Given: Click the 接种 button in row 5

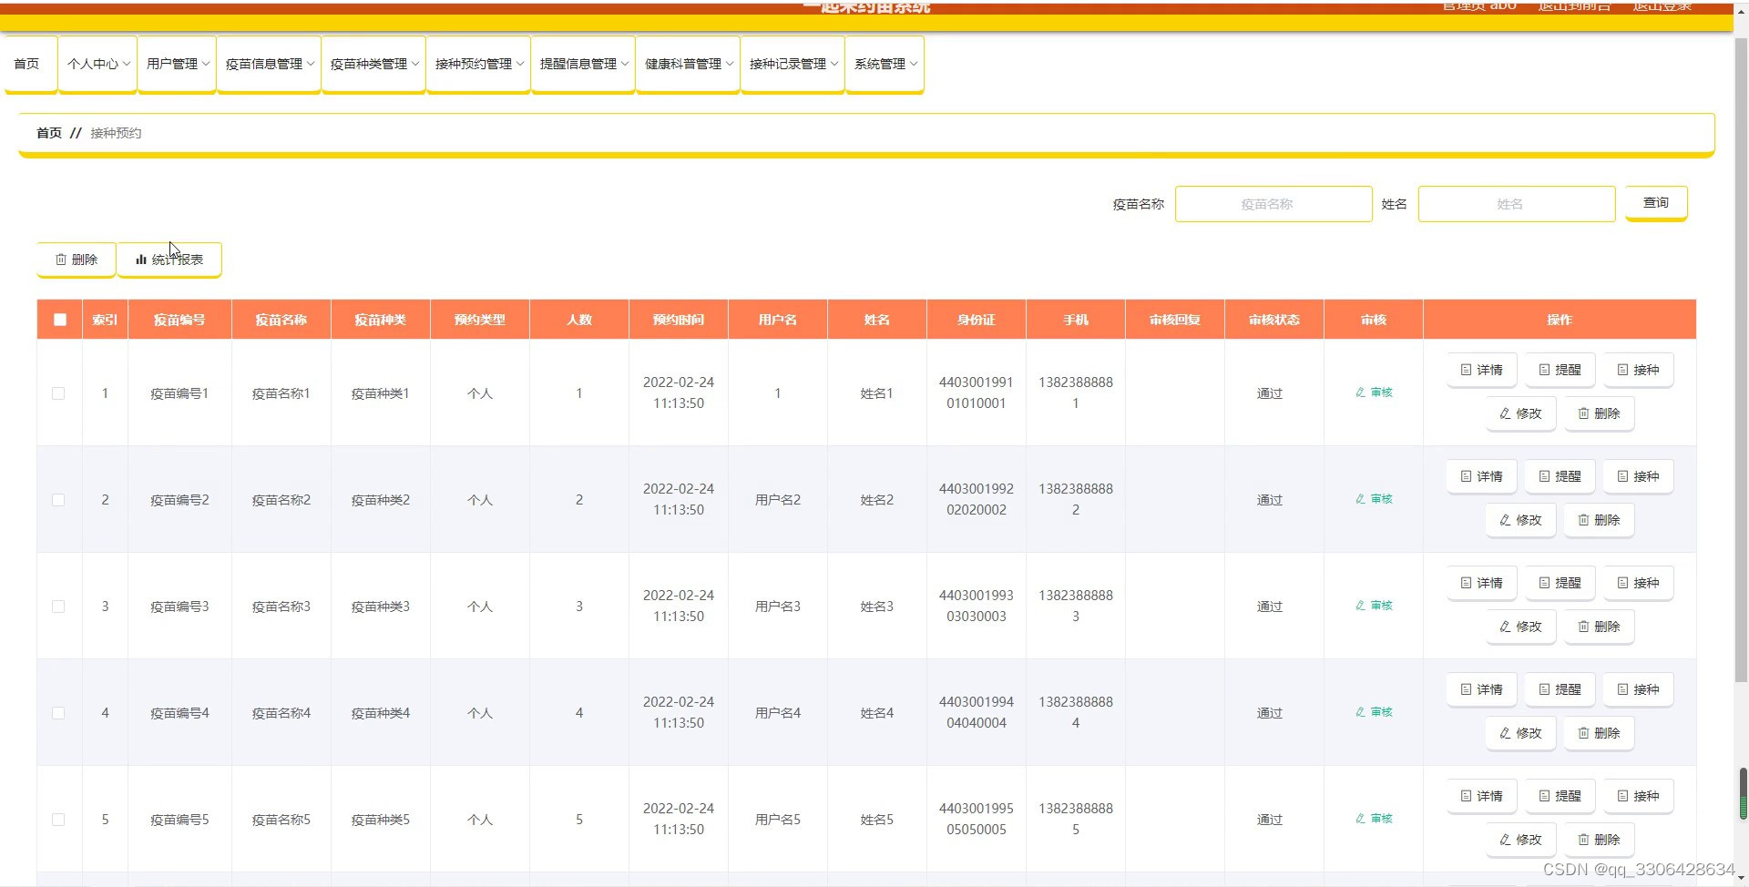Looking at the screenshot, I should pyautogui.click(x=1638, y=796).
